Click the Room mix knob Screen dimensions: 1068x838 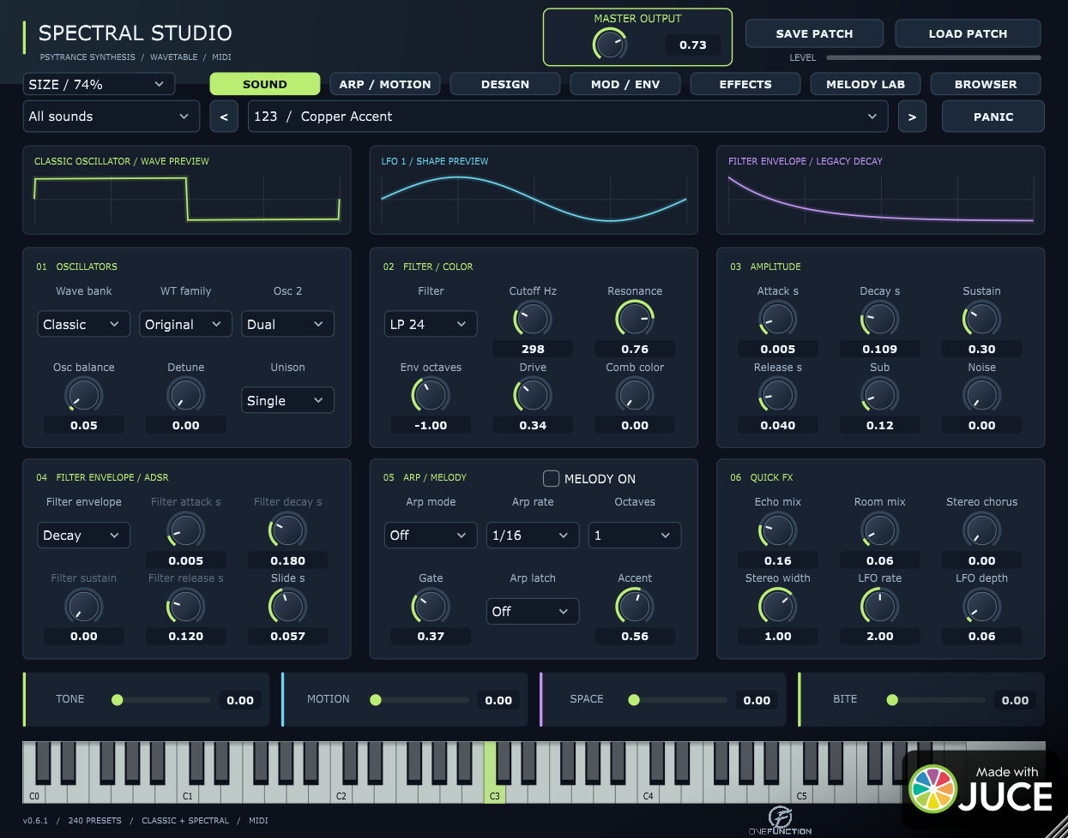[x=880, y=530]
